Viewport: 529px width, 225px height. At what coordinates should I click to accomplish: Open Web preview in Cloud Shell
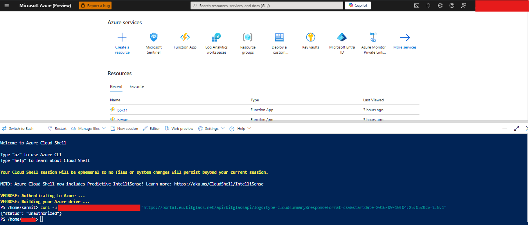tap(179, 128)
